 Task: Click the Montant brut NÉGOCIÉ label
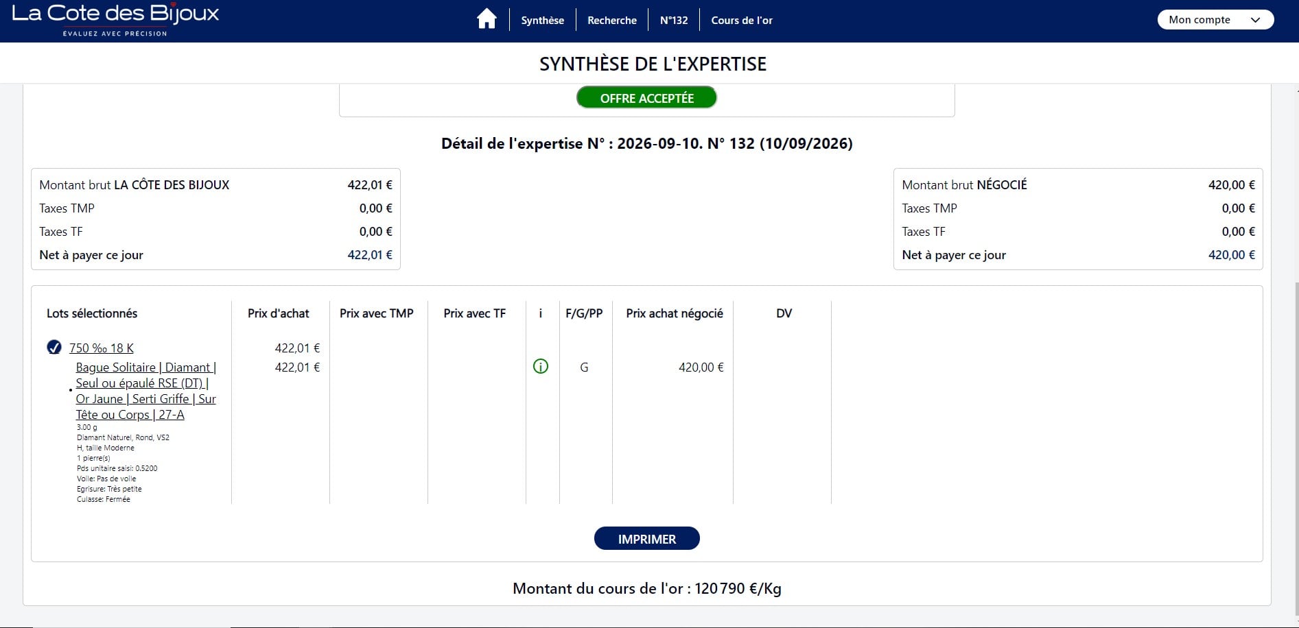coord(964,185)
